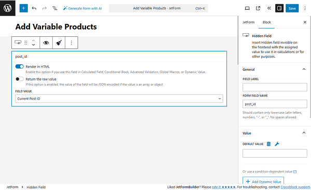Click the Field Label input
Image resolution: width=311 pixels, height=190 pixels.
(x=275, y=87)
